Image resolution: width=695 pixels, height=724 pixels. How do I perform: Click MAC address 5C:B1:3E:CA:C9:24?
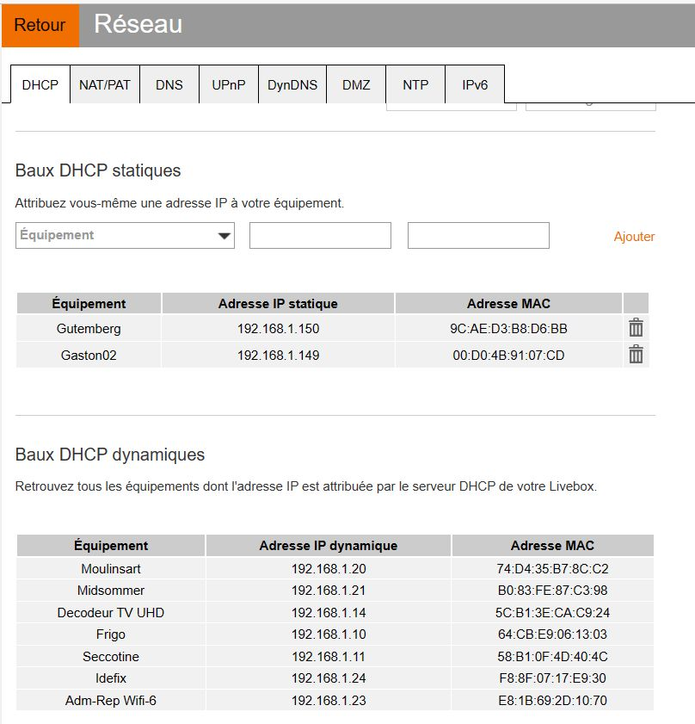[x=552, y=612]
